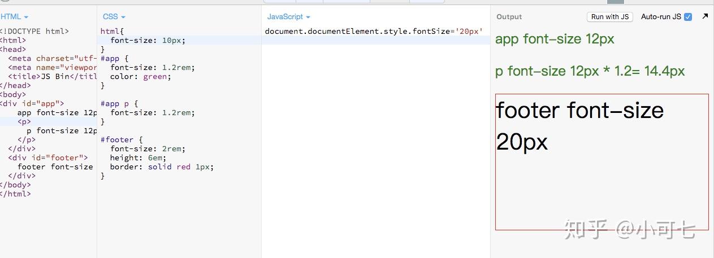Open the JavaScript panel dropdown
The height and width of the screenshot is (258, 714).
coord(288,17)
